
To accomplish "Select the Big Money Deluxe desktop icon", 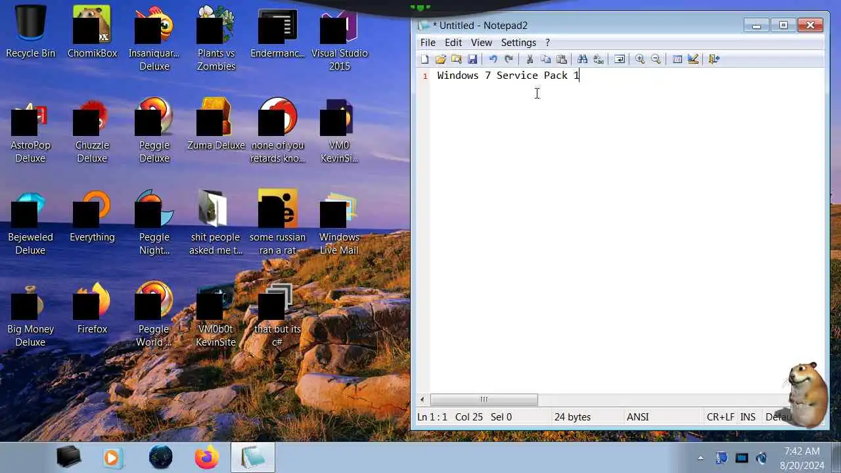I will click(30, 315).
